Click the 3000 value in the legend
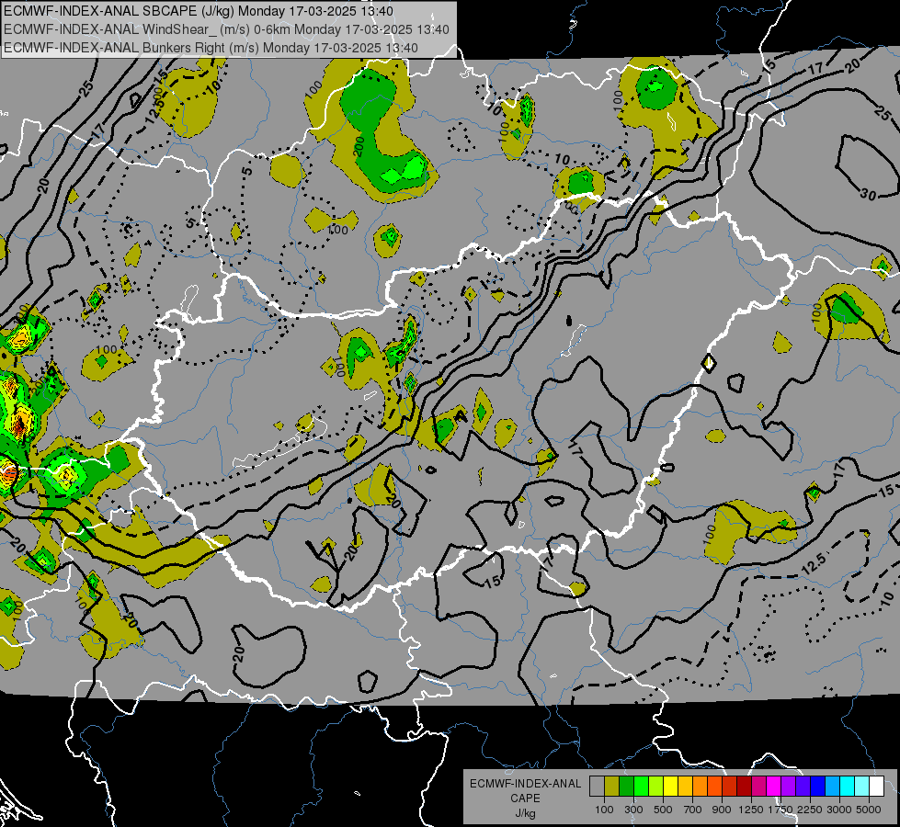The image size is (900, 827). pos(839,810)
